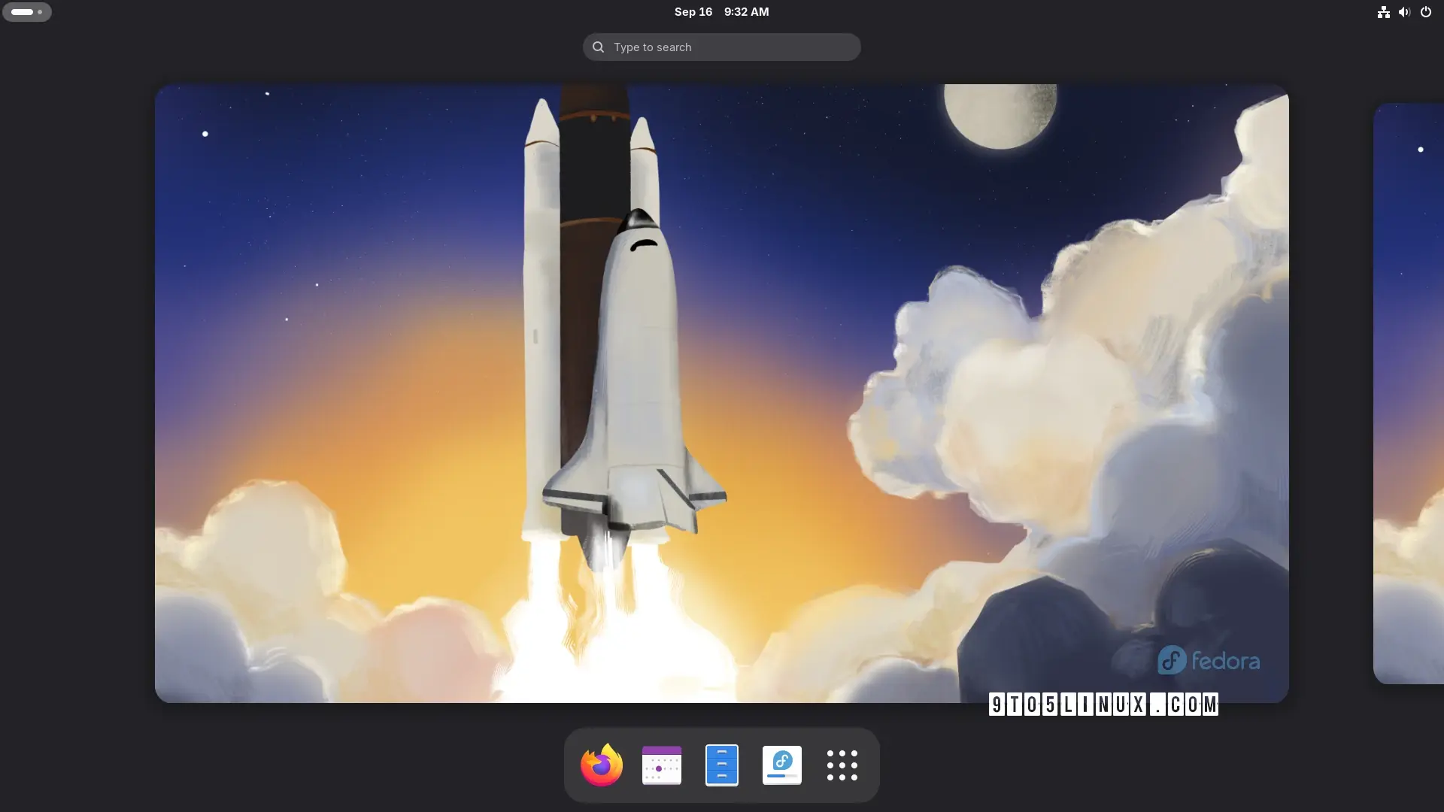Click the search magnifier glass icon
Viewport: 1444px width, 812px height.
(597, 47)
